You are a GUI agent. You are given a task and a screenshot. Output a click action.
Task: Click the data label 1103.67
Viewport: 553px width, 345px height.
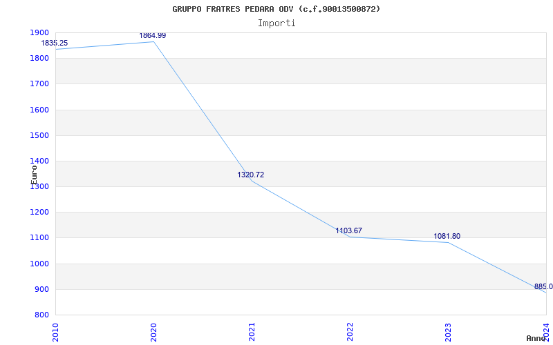coord(348,230)
